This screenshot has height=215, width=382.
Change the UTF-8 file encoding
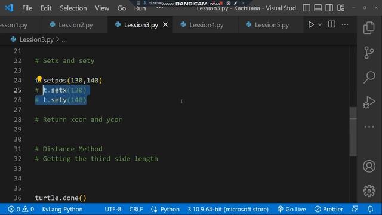[x=113, y=209]
